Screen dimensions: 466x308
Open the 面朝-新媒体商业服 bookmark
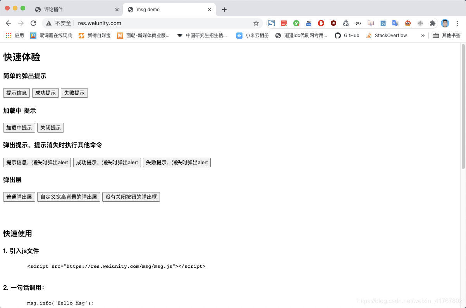tap(143, 35)
